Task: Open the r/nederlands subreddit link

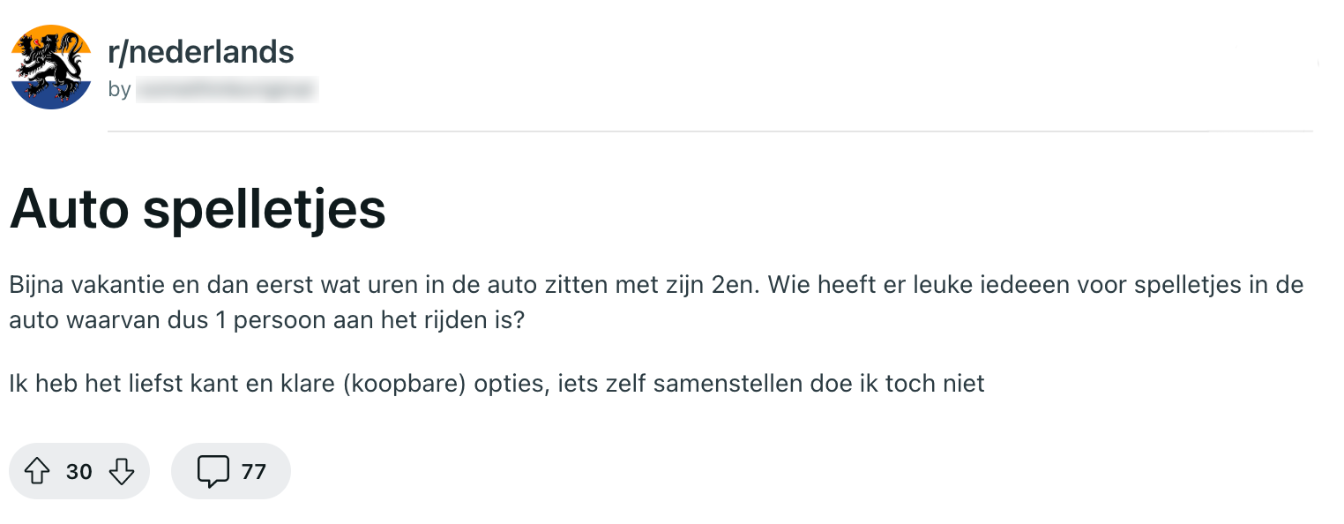Action: click(200, 52)
